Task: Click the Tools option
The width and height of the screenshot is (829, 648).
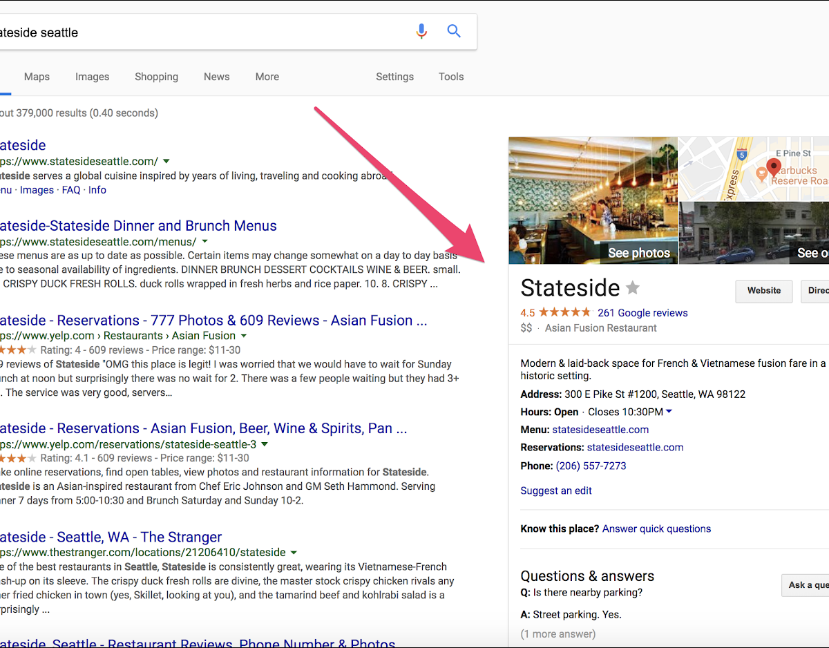Action: pyautogui.click(x=450, y=77)
